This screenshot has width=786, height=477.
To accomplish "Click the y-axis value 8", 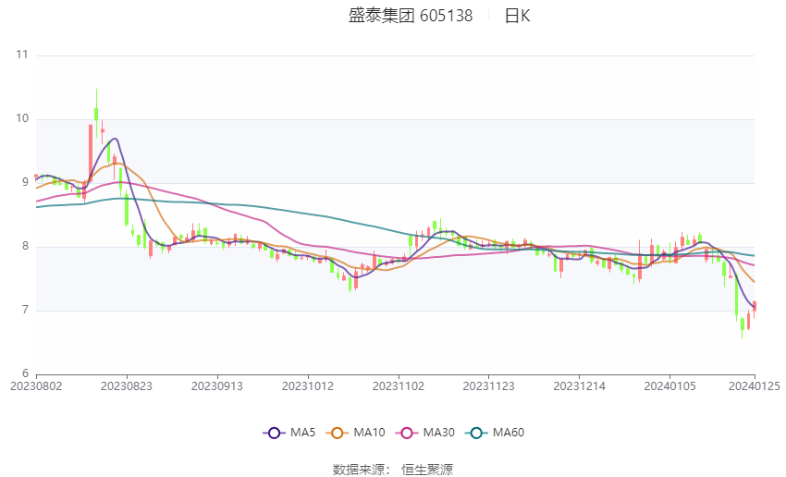I will tap(25, 247).
